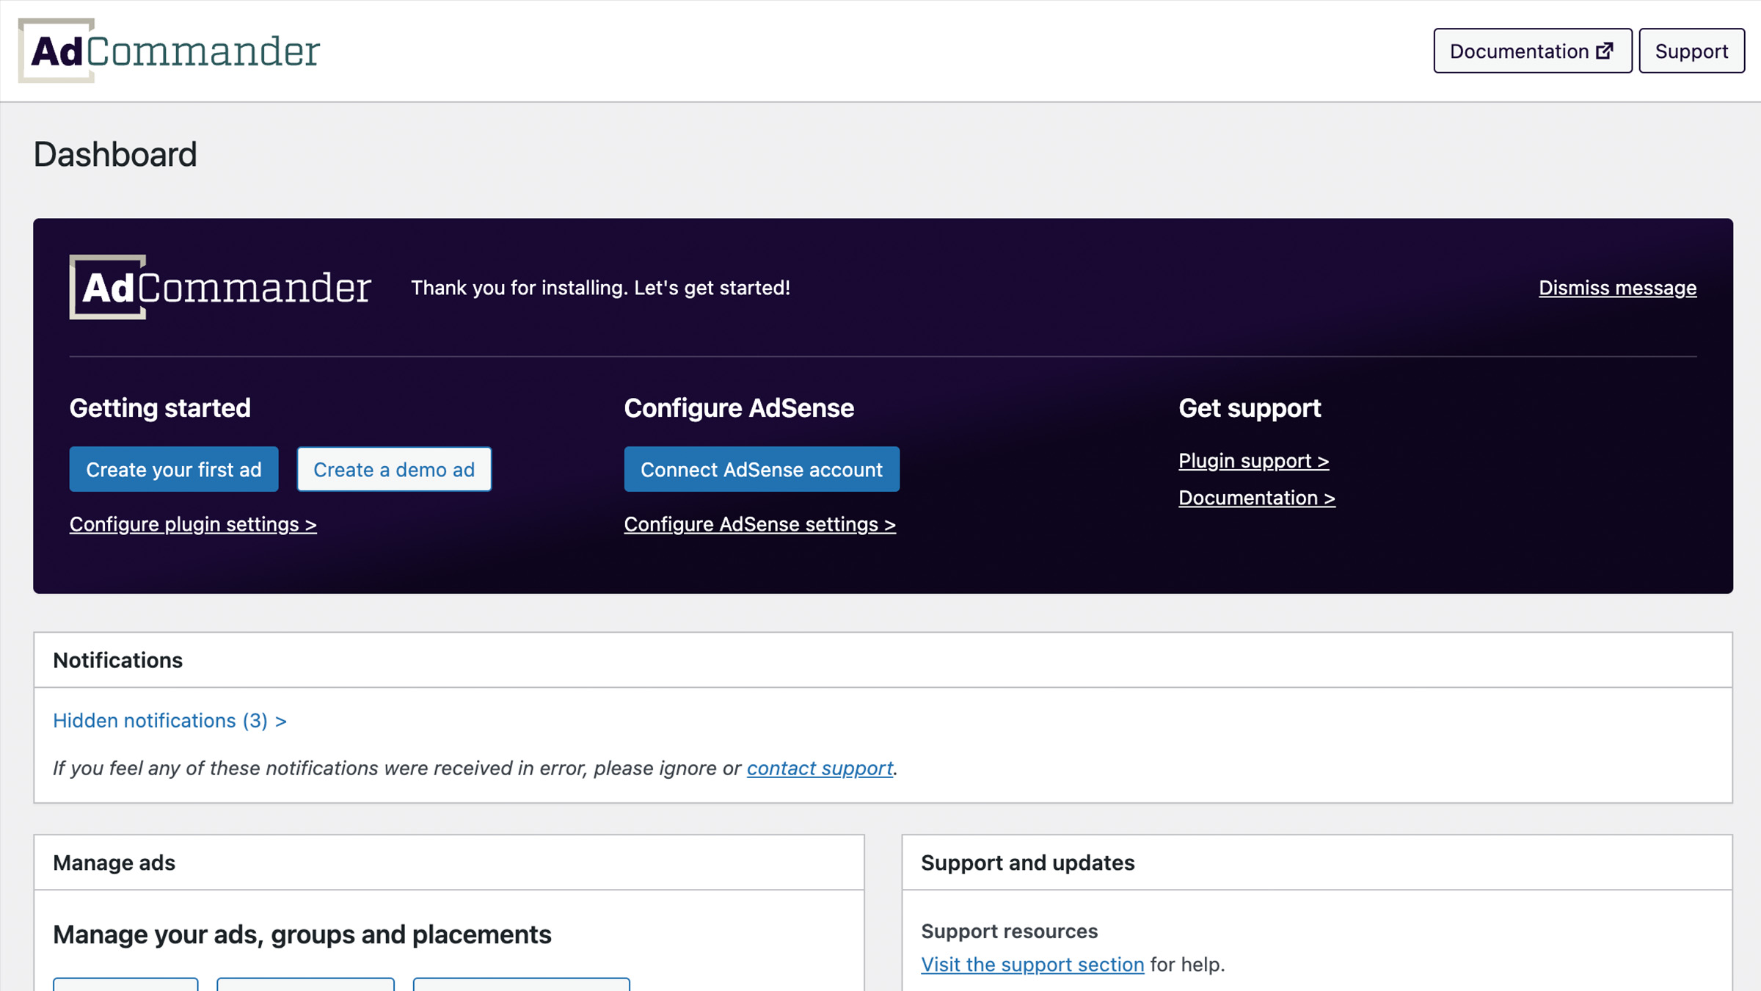Open Documentation via the external link icon
Viewport: 1761px width, 991px height.
[1605, 50]
